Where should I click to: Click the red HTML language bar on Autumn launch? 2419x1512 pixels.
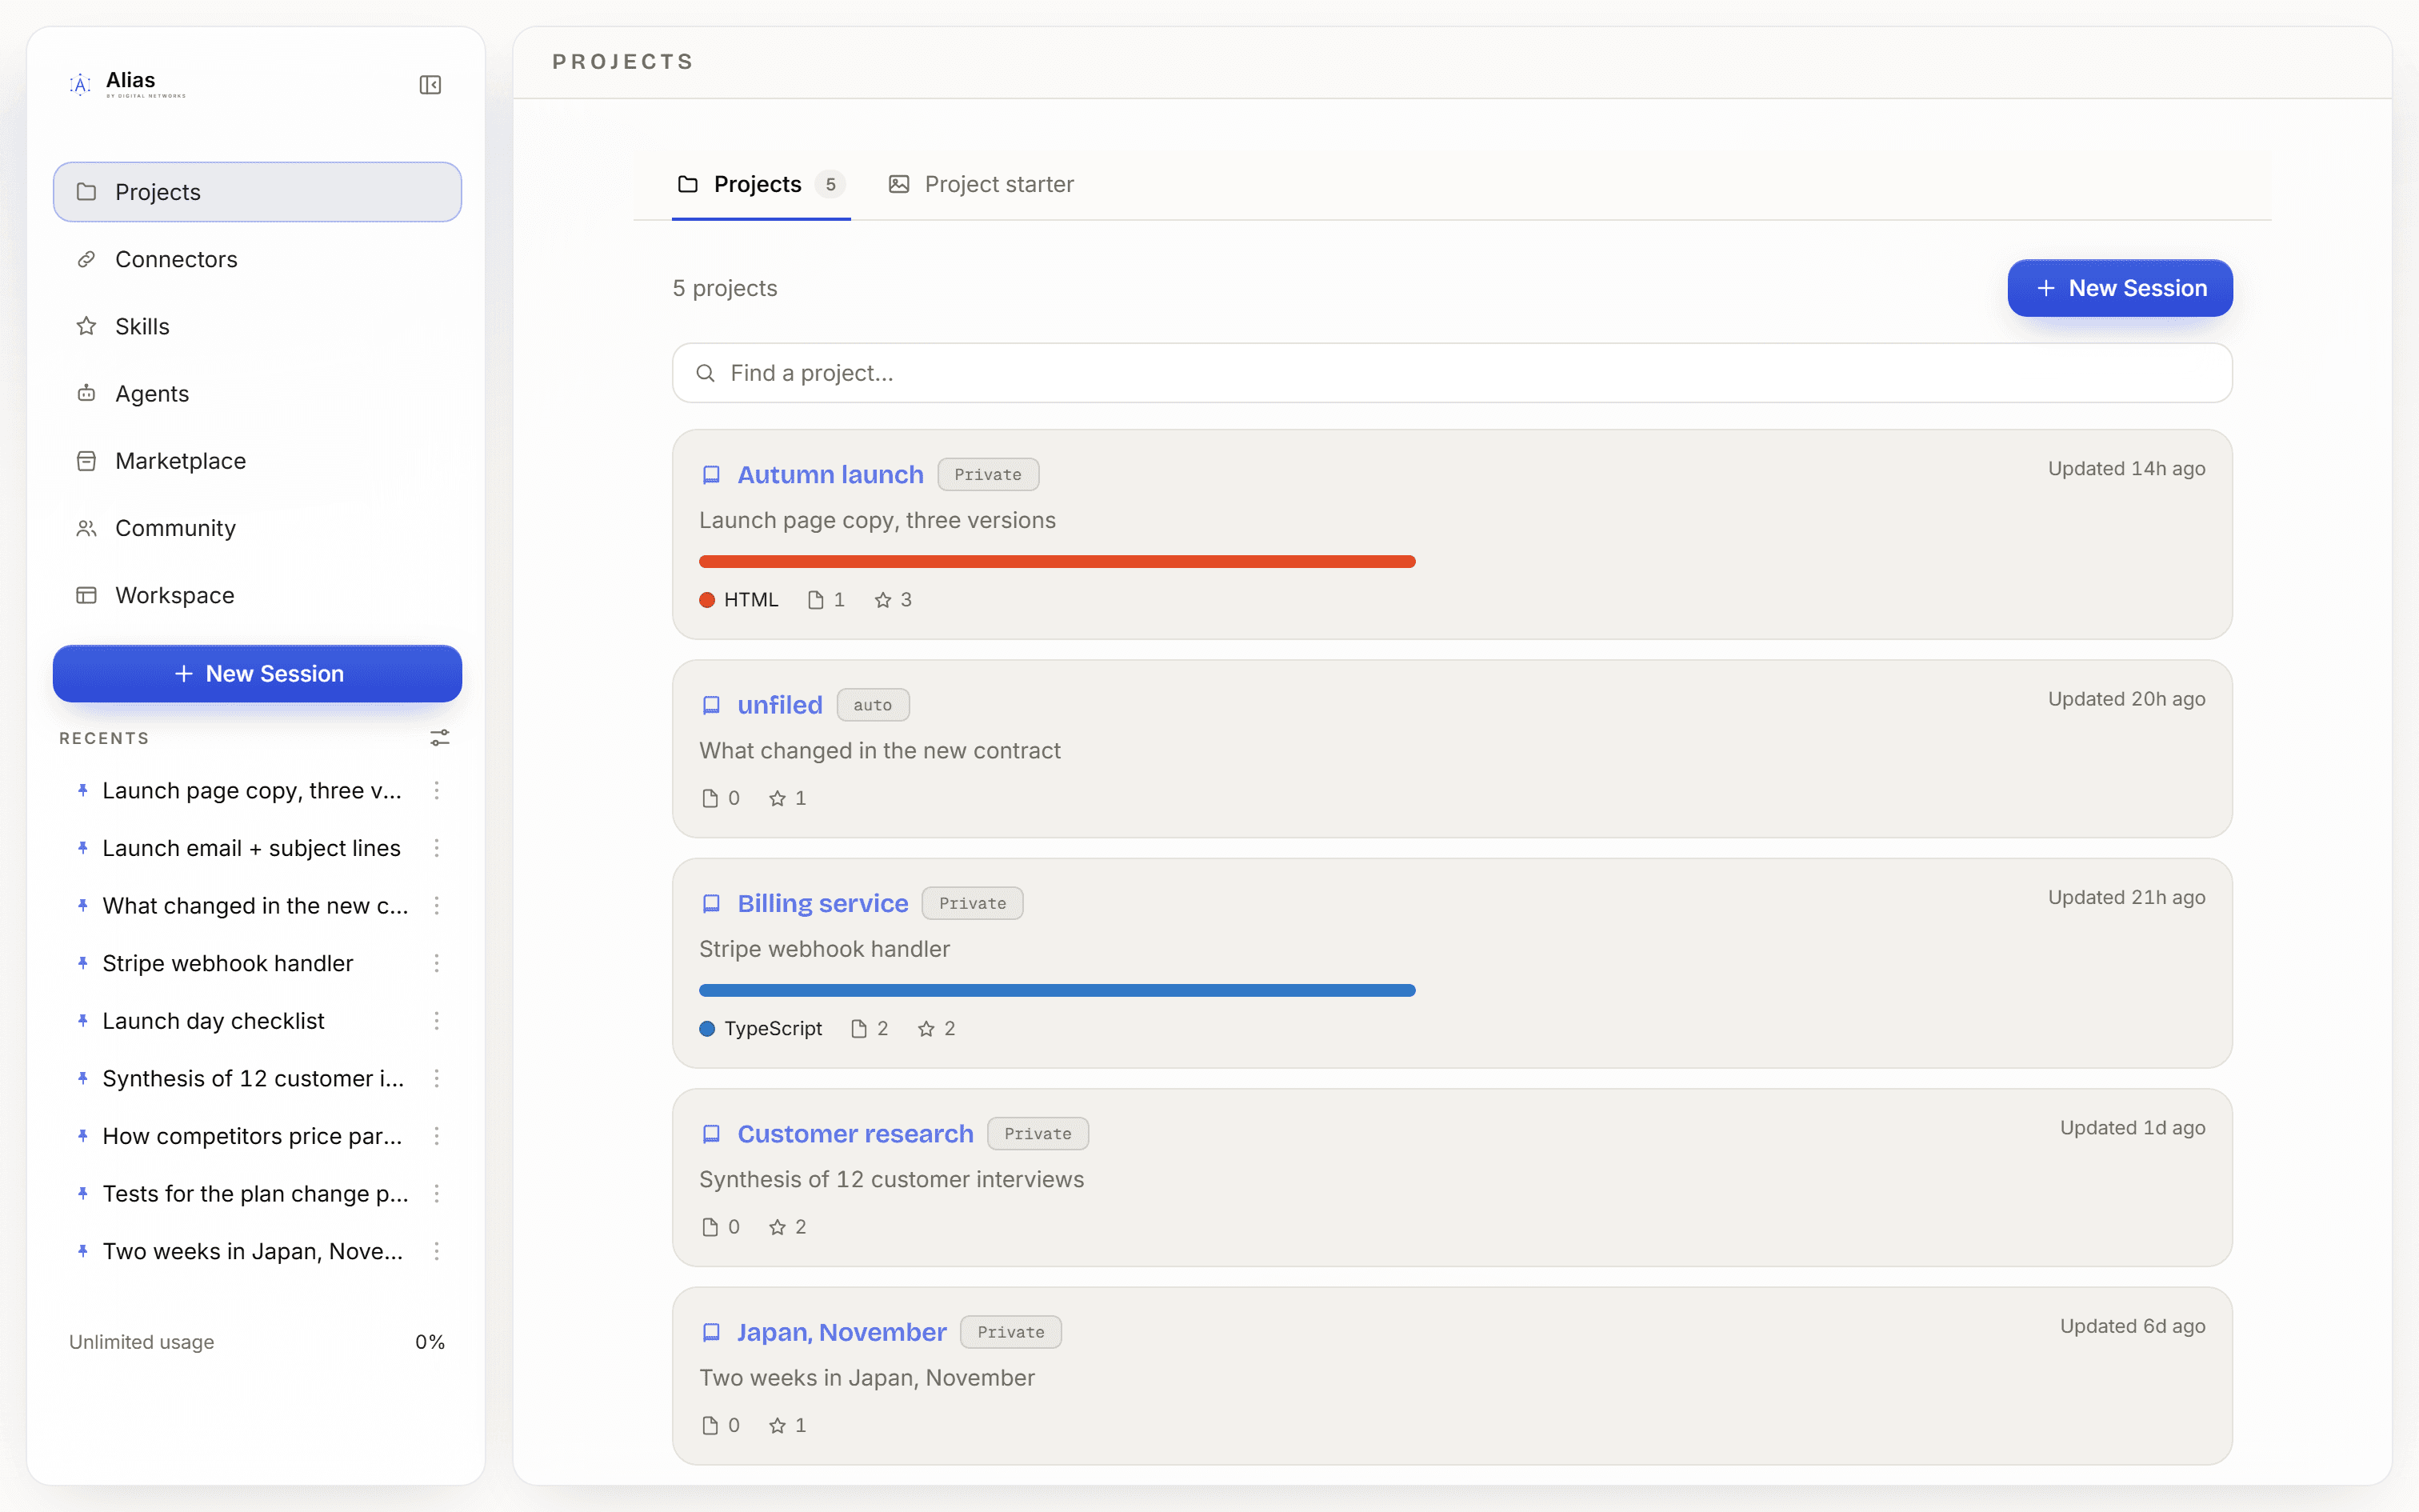[x=1057, y=562]
